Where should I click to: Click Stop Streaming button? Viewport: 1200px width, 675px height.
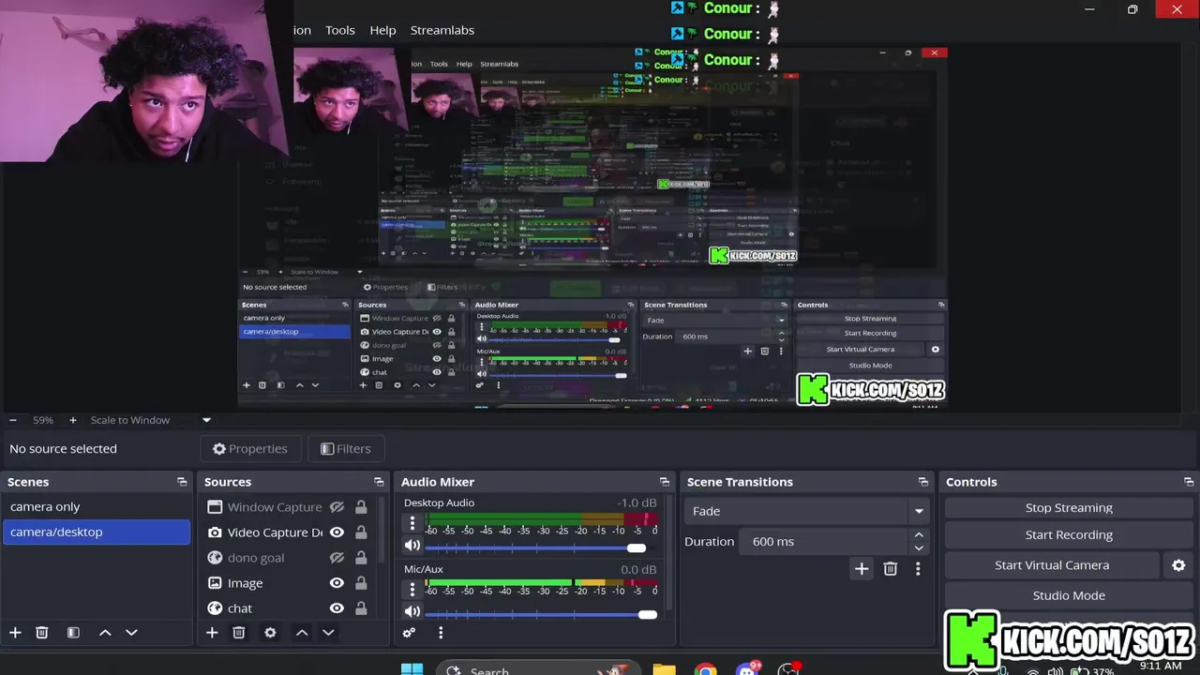pyautogui.click(x=1069, y=507)
